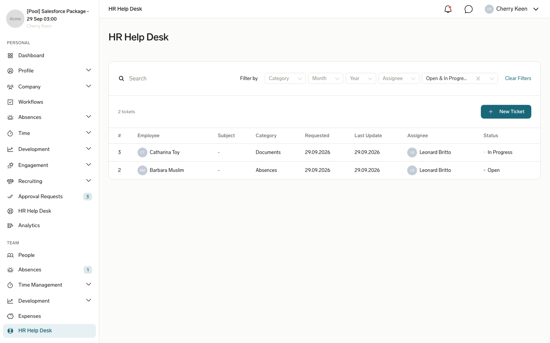Click the Expenses piggy bank icon
The image size is (550, 343).
click(x=10, y=316)
